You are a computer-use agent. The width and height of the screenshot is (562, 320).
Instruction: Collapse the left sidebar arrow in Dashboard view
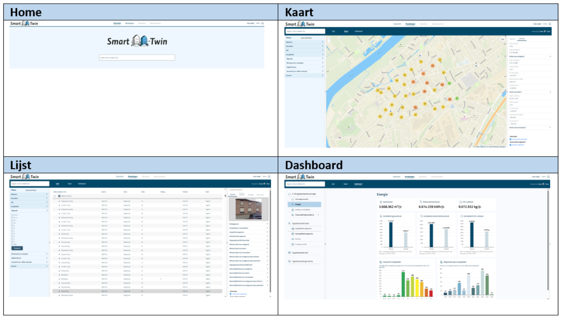point(325,244)
